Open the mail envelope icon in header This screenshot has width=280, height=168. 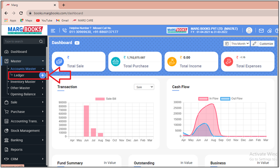point(261,31)
